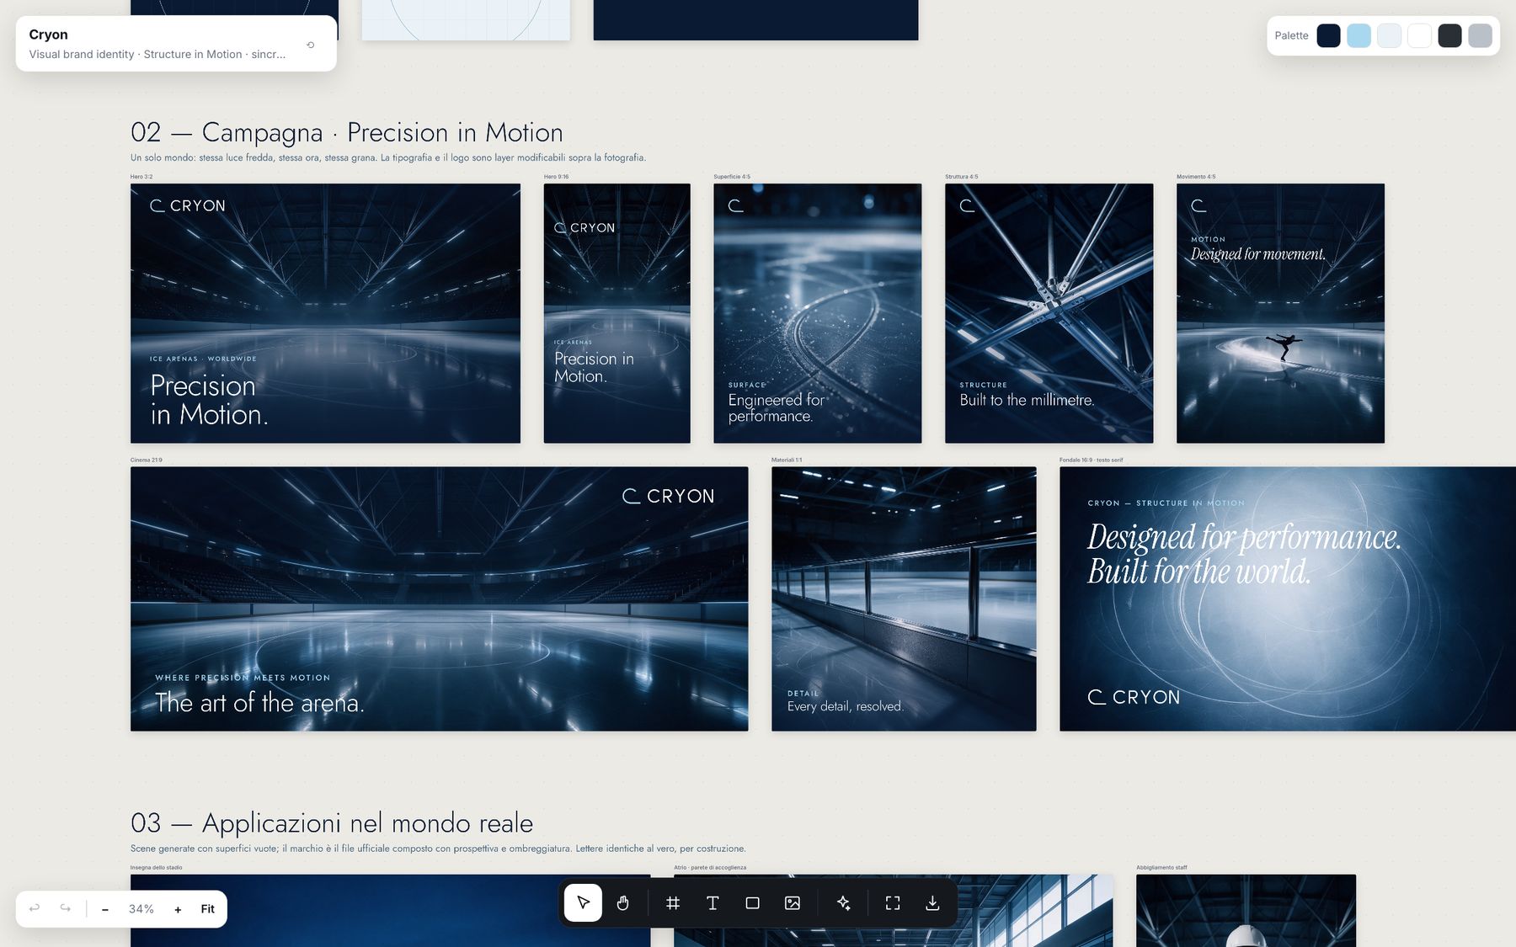The image size is (1516, 947).
Task: Select The art of the arena artboard
Action: 439,599
